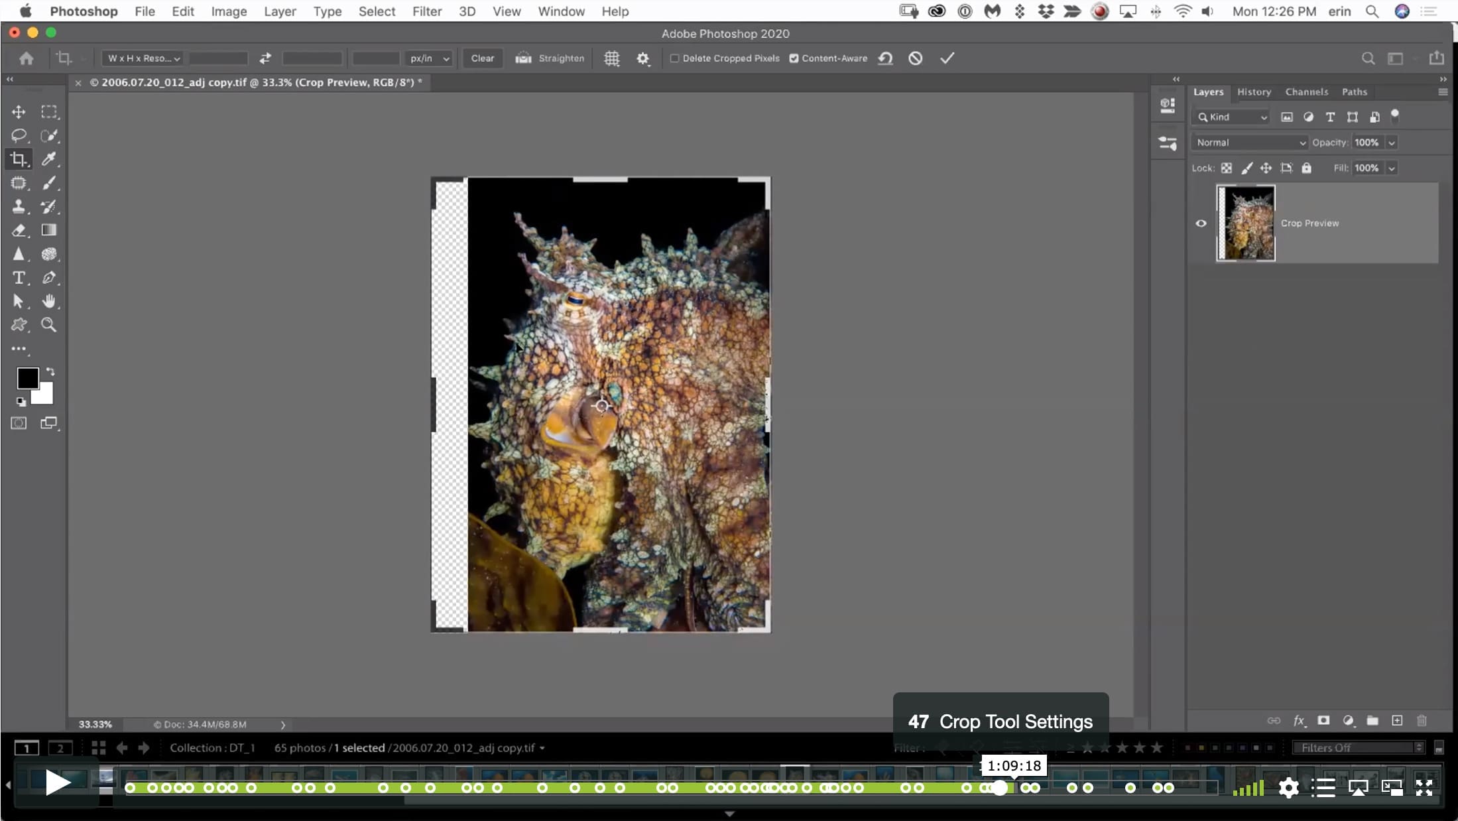Open additional crop settings gear
This screenshot has width=1458, height=821.
(x=643, y=58)
